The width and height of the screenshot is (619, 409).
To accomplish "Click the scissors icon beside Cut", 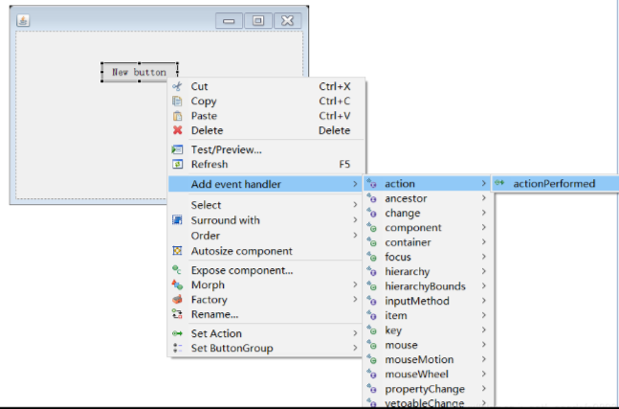I will [177, 86].
